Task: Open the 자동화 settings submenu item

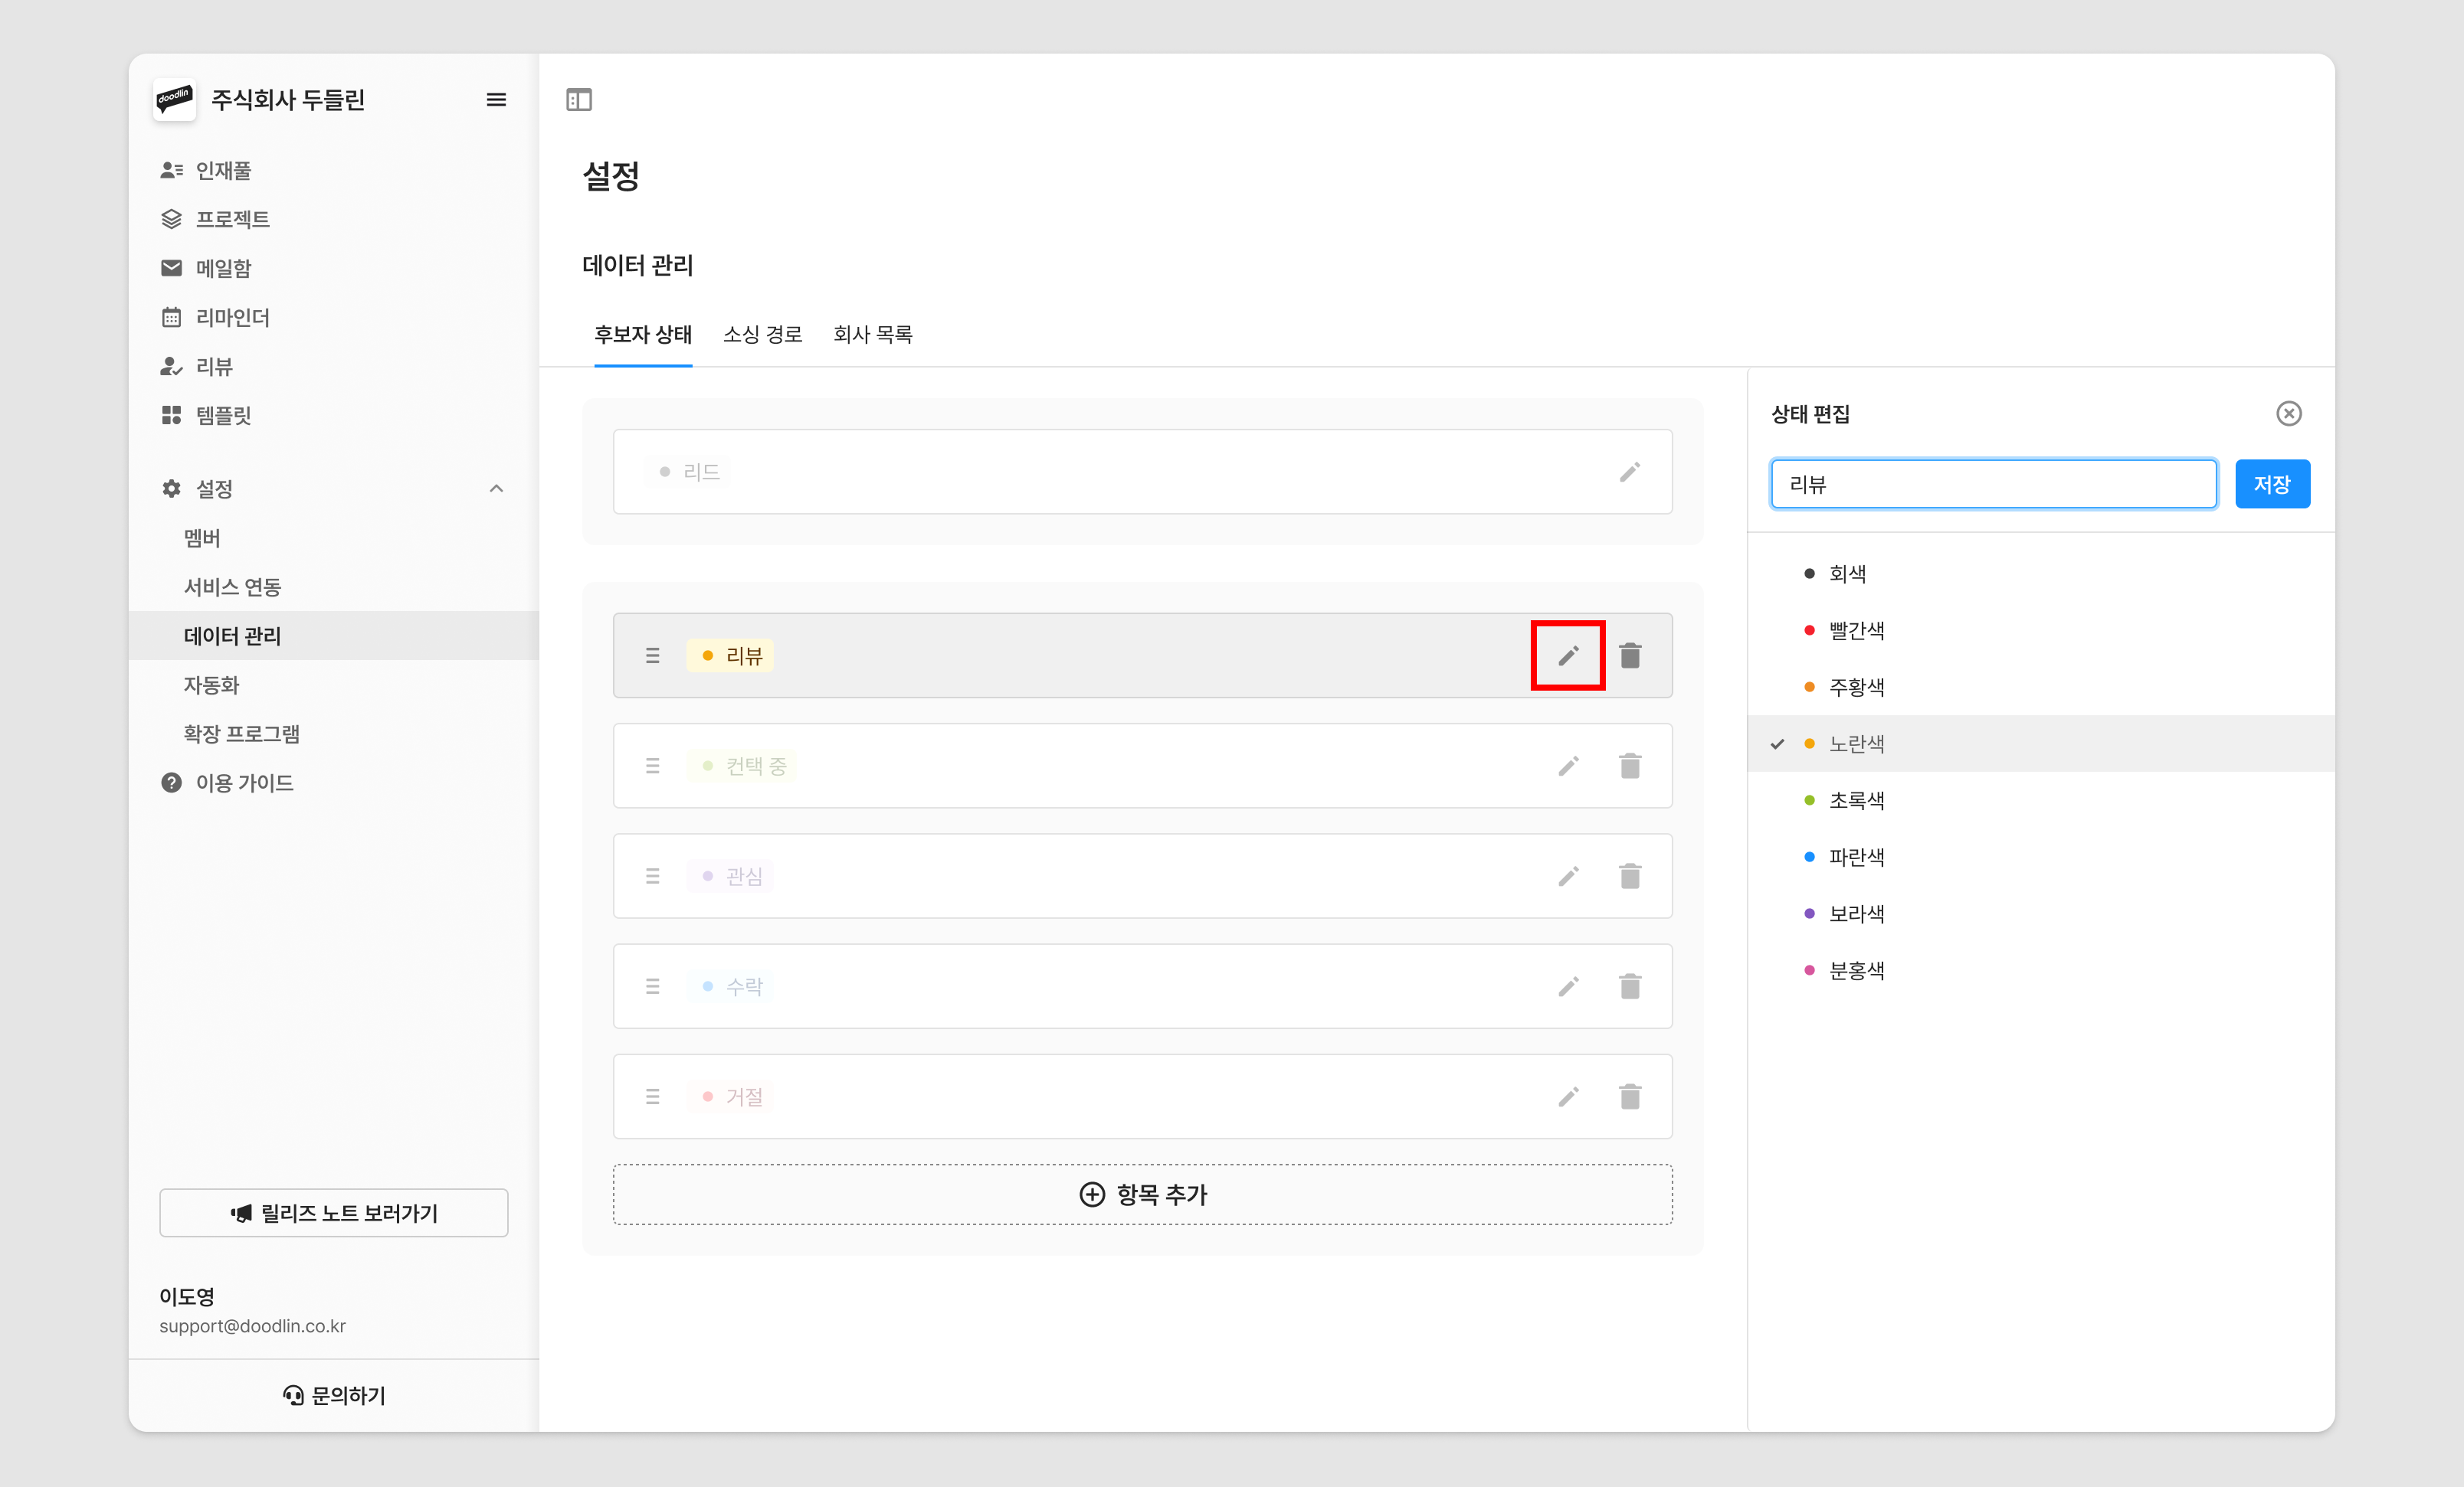Action: (x=211, y=685)
